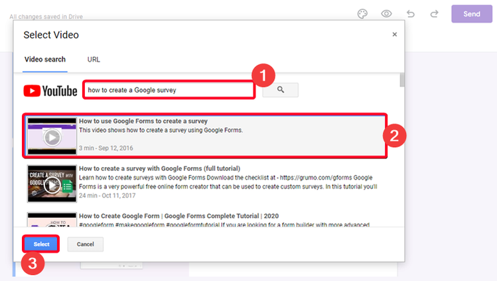Viewport: 497px width, 281px height.
Task: Click the magnifier search button
Action: point(280,90)
